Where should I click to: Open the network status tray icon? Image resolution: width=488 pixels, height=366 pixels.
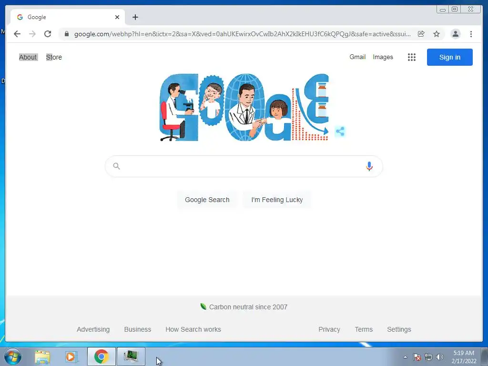(x=428, y=357)
